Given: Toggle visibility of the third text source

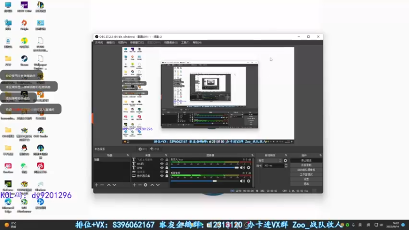Looking at the screenshot, I should click(x=162, y=168).
